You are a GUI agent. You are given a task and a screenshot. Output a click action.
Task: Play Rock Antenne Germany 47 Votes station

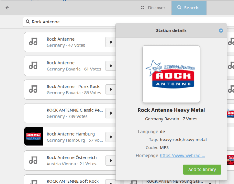(x=111, y=42)
